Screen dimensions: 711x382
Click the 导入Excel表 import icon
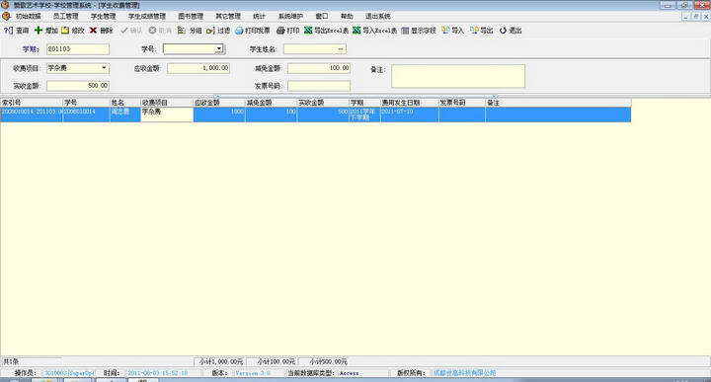(x=356, y=31)
